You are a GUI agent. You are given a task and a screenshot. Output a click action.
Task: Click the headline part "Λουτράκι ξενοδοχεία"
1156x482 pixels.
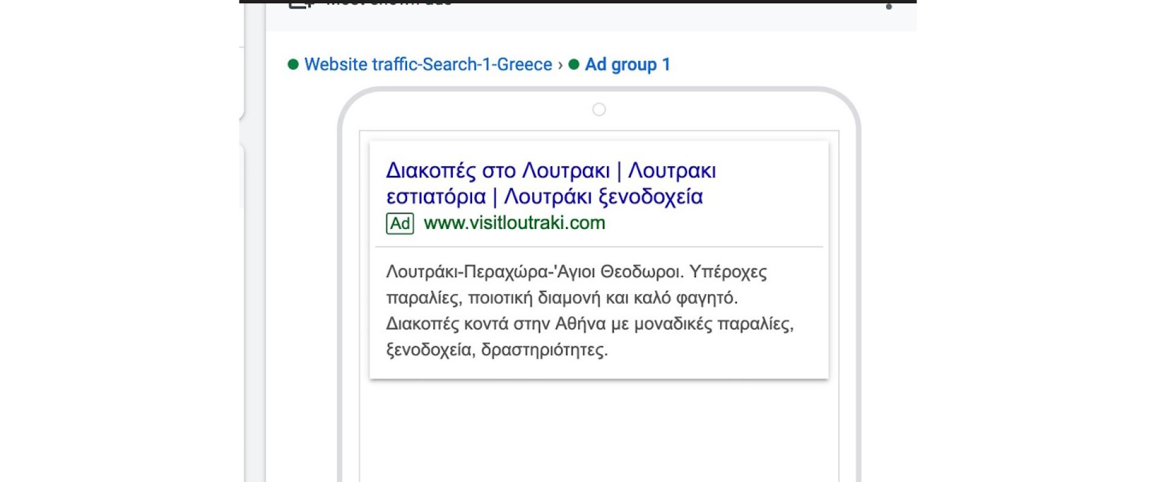tap(603, 197)
